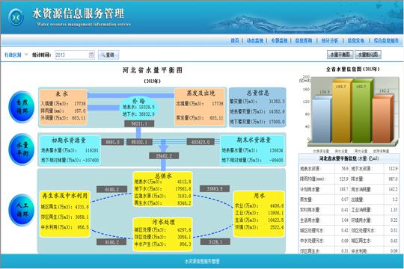Click the 中水产生 row in 污水处理

tap(162, 244)
